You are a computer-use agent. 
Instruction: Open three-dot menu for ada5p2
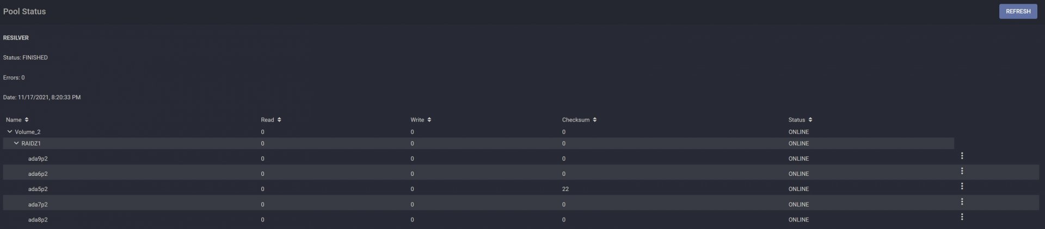[x=962, y=186]
